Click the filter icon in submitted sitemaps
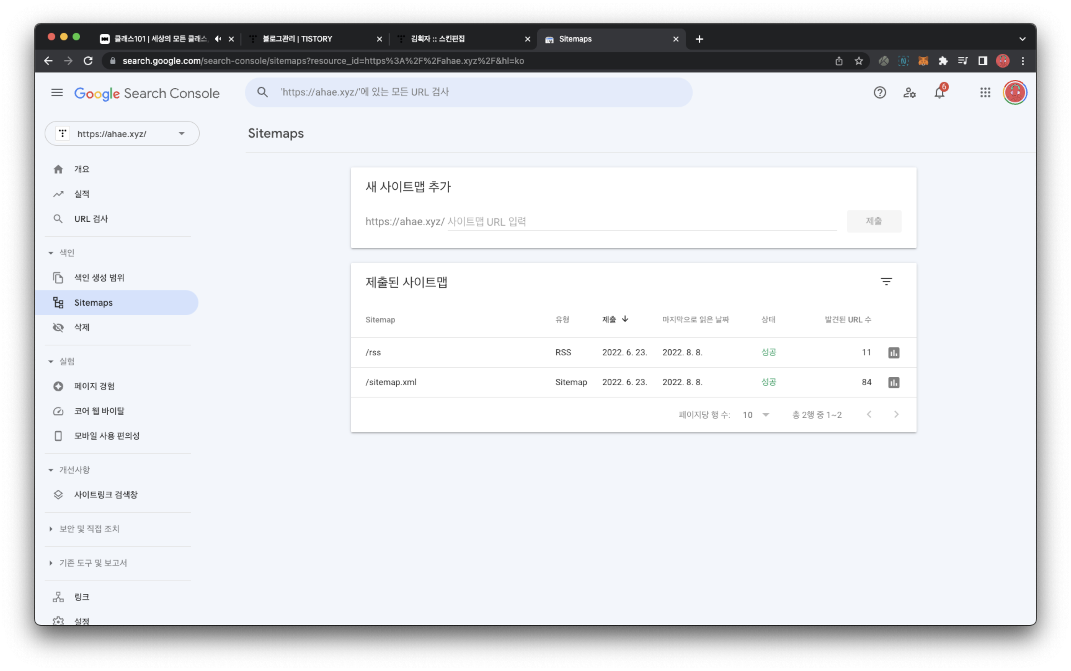Image resolution: width=1071 pixels, height=671 pixels. [886, 281]
